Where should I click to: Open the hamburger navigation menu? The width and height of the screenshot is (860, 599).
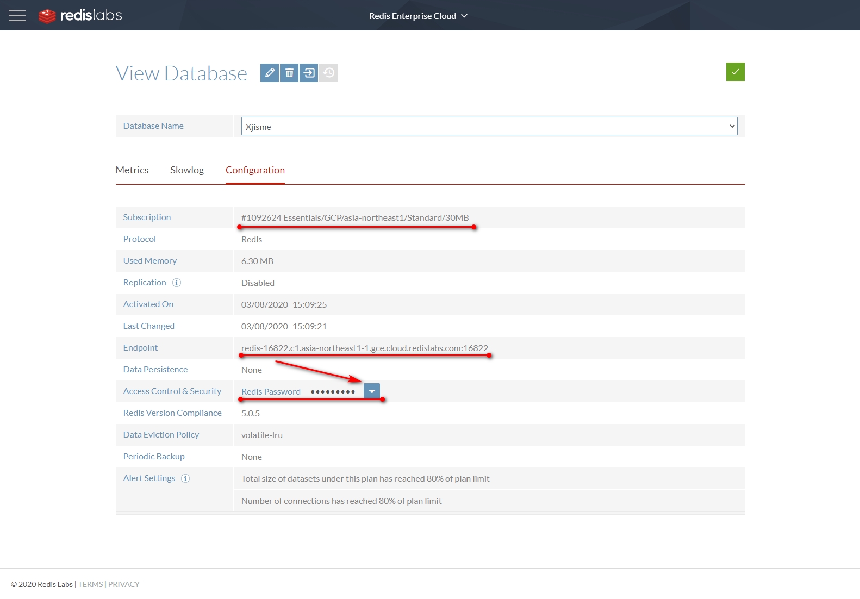tap(17, 15)
